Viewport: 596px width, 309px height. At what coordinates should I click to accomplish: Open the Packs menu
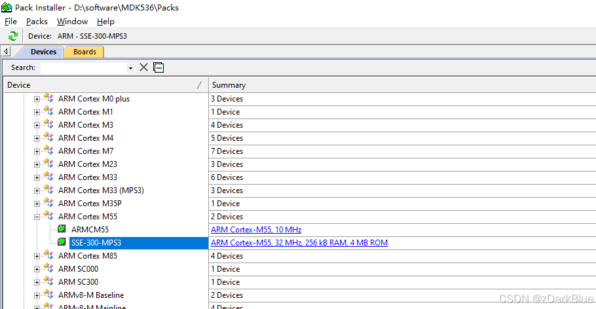(x=37, y=22)
